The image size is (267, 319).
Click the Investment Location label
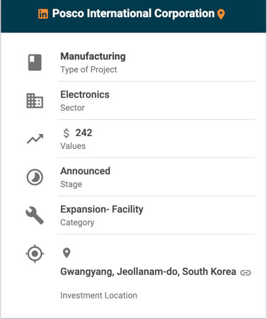coord(98,296)
